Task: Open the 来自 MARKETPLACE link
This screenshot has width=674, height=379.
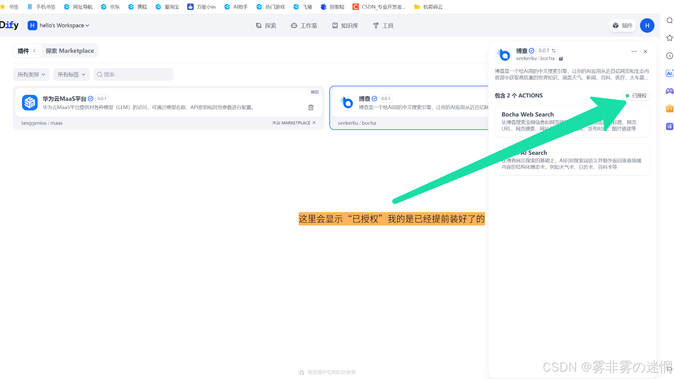Action: click(x=294, y=123)
